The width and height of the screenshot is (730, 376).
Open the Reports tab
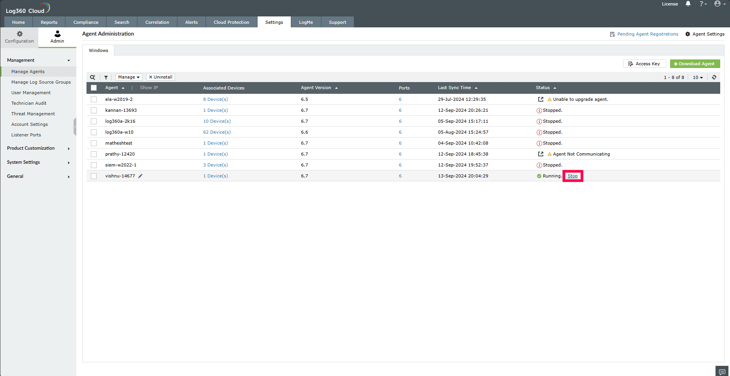click(49, 22)
